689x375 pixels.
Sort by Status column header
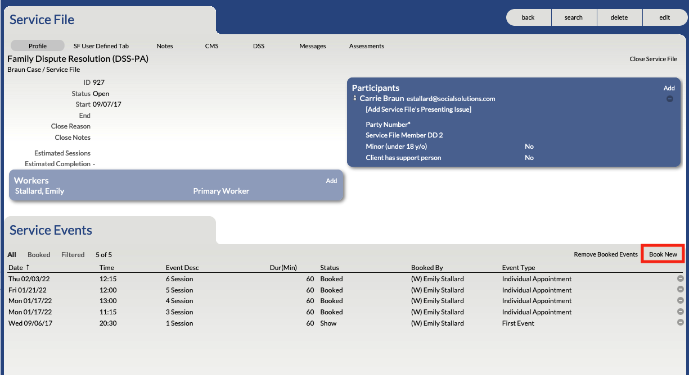(x=330, y=268)
